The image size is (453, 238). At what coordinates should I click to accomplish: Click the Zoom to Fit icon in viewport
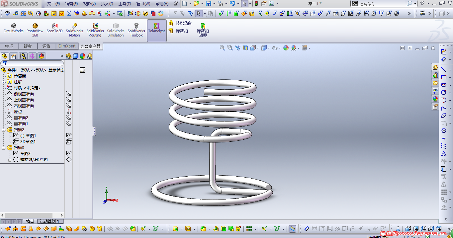coord(223,48)
